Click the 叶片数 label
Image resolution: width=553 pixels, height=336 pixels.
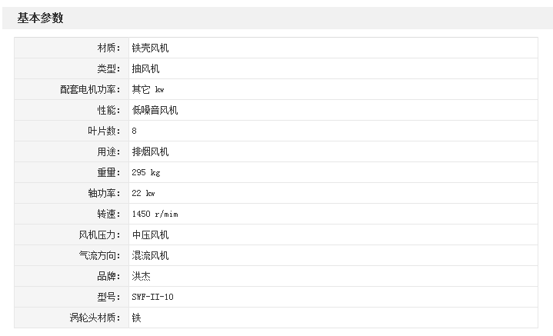pos(104,131)
